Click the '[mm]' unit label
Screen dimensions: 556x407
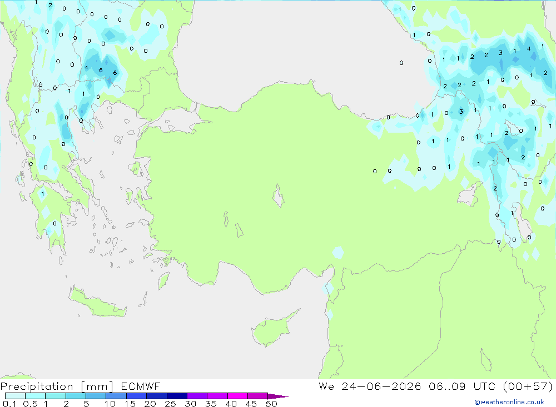point(97,386)
